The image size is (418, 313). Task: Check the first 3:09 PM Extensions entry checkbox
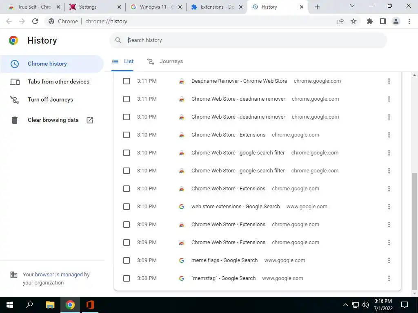127,225
